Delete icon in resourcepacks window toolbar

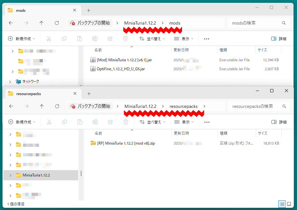[x=126, y=122]
